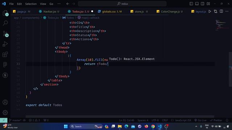
Task: Launch Firefox from taskbar
Action: pos(146,126)
